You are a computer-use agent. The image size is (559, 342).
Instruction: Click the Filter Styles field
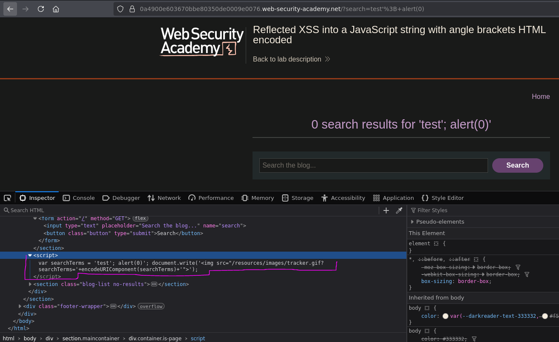click(483, 210)
